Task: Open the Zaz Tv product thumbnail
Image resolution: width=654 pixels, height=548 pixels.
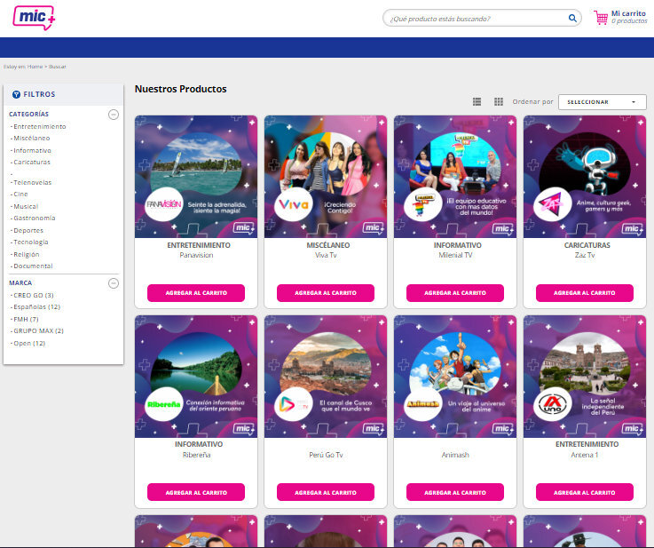Action: 585,177
